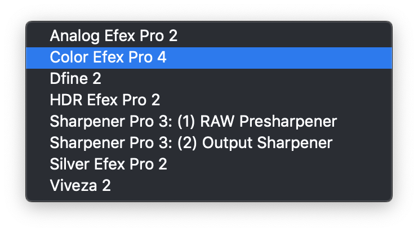
Task: Click the Silver Efex Pro 2 entry
Action: pyautogui.click(x=108, y=164)
